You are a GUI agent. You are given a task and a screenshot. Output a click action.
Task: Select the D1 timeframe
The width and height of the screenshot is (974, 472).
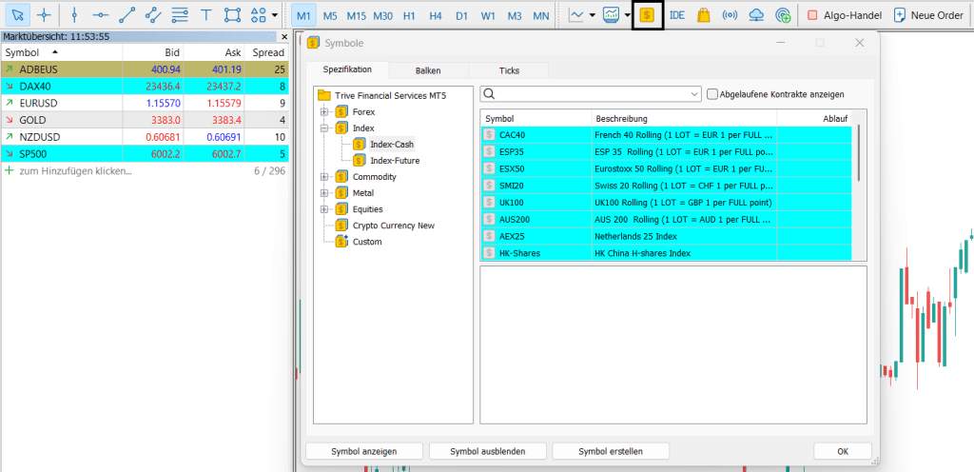461,15
